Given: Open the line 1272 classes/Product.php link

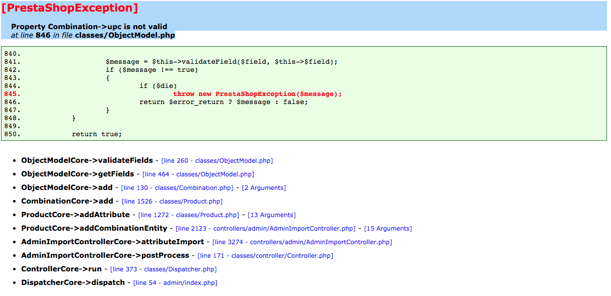Looking at the screenshot, I should (x=189, y=215).
